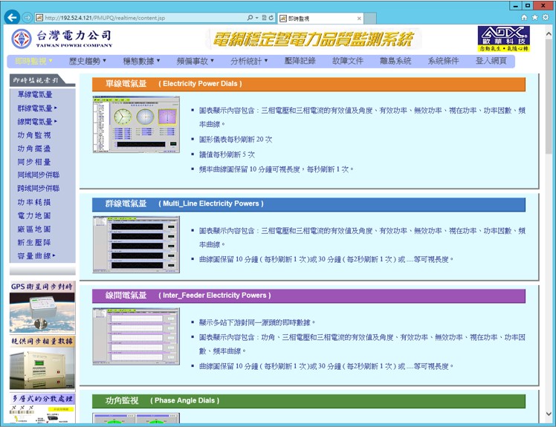
Task: Select 單線電氣量 in the sidebar index
Action: pos(35,94)
